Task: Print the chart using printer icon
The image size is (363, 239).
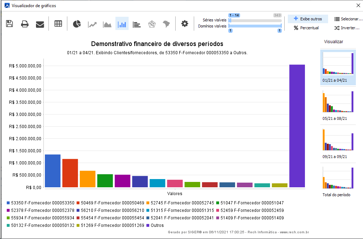Action: click(x=25, y=24)
